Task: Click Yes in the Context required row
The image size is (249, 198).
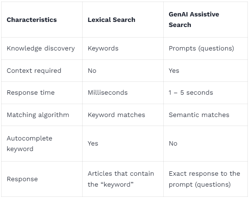Action: pos(174,71)
